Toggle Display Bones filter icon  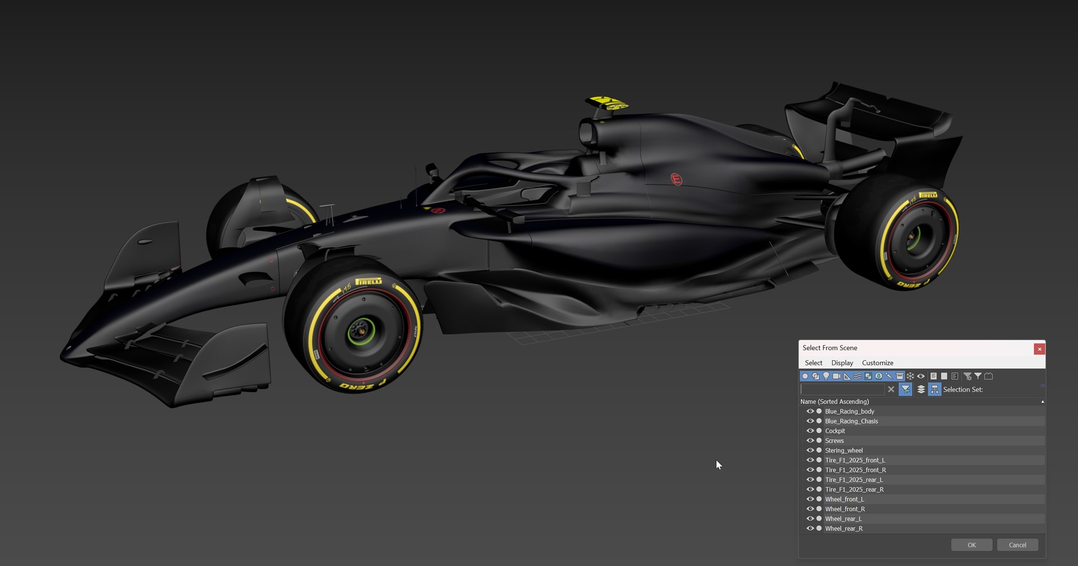point(889,376)
